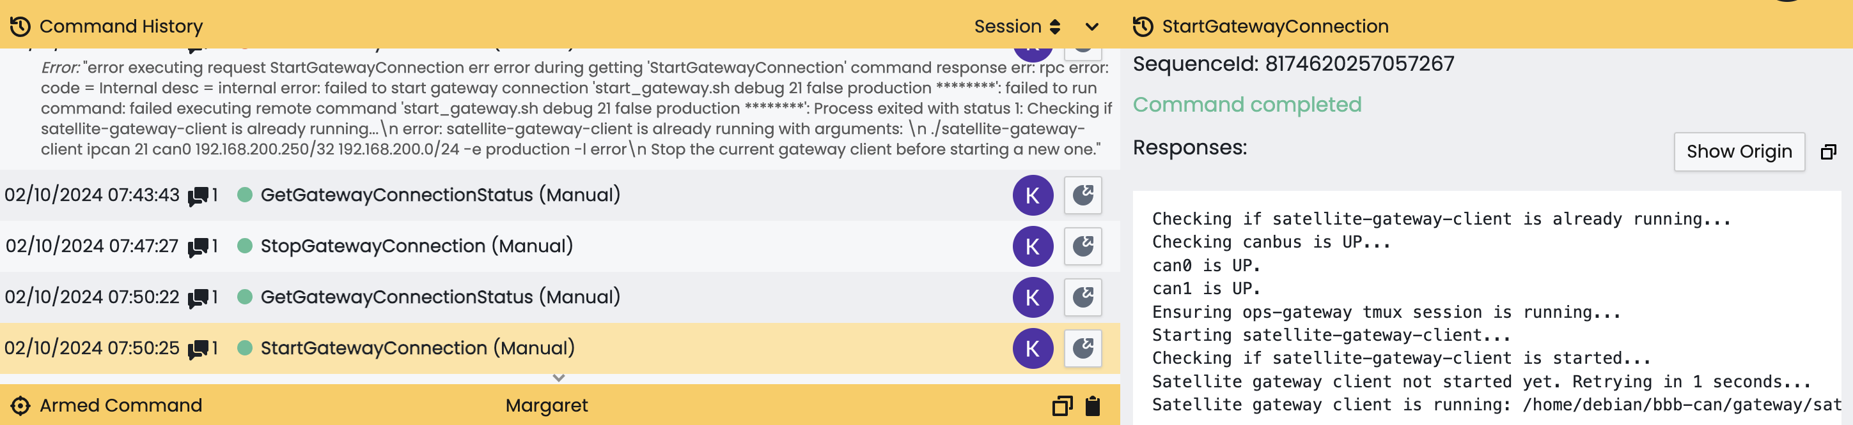Open the highlighted StartGatewayConnection row's share icon
The image size is (1853, 425).
(x=1083, y=348)
